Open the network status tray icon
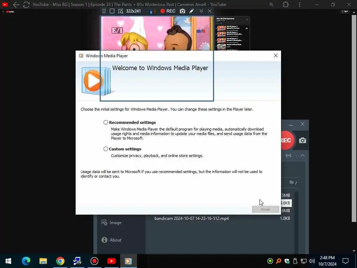The width and height of the screenshot is (357, 268). [304, 261]
